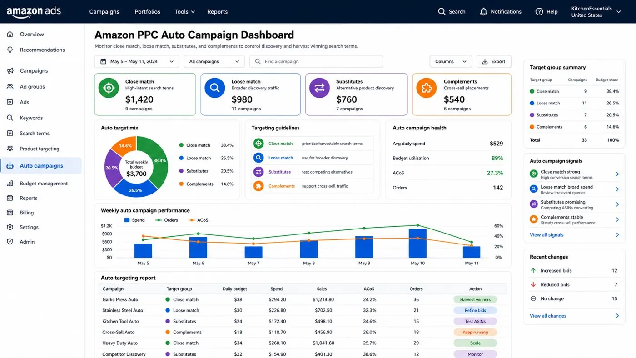This screenshot has width=636, height=358.
Task: Click the Refine bids action pill
Action: 475,311
